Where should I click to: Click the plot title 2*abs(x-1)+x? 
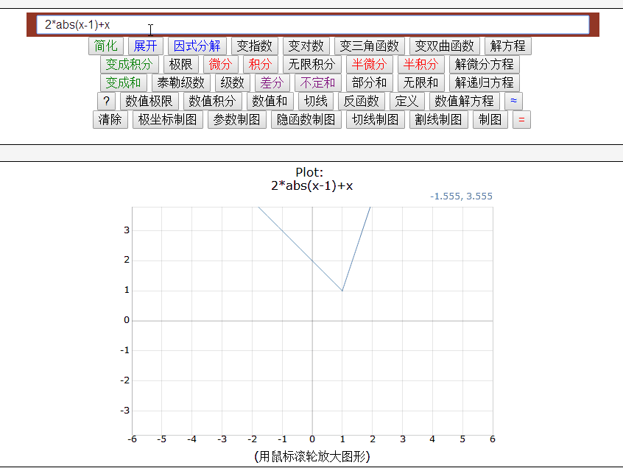(x=312, y=185)
